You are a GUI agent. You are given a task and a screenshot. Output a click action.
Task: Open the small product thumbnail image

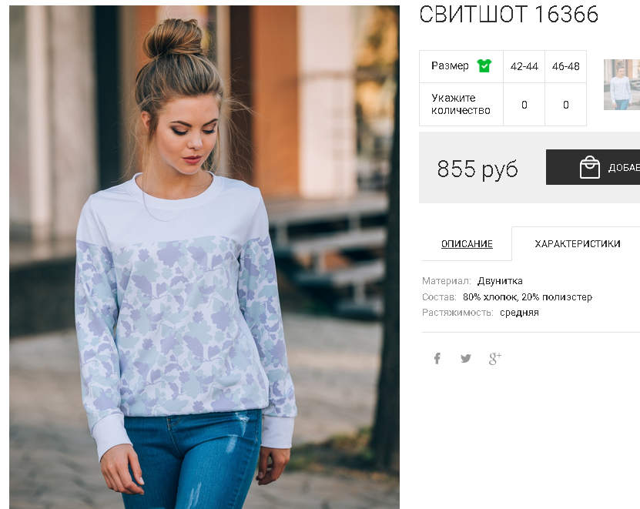(622, 85)
